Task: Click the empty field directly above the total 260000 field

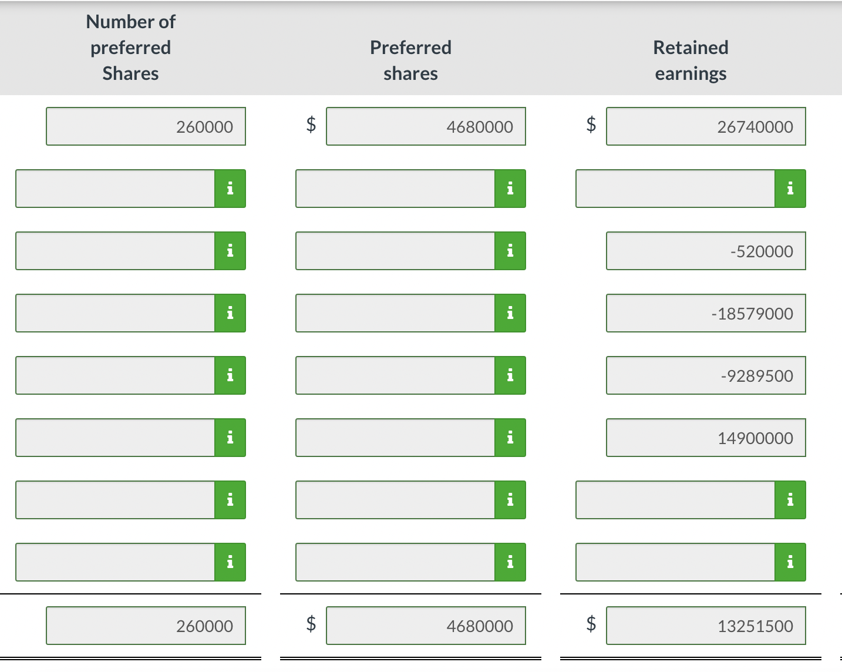Action: [115, 562]
